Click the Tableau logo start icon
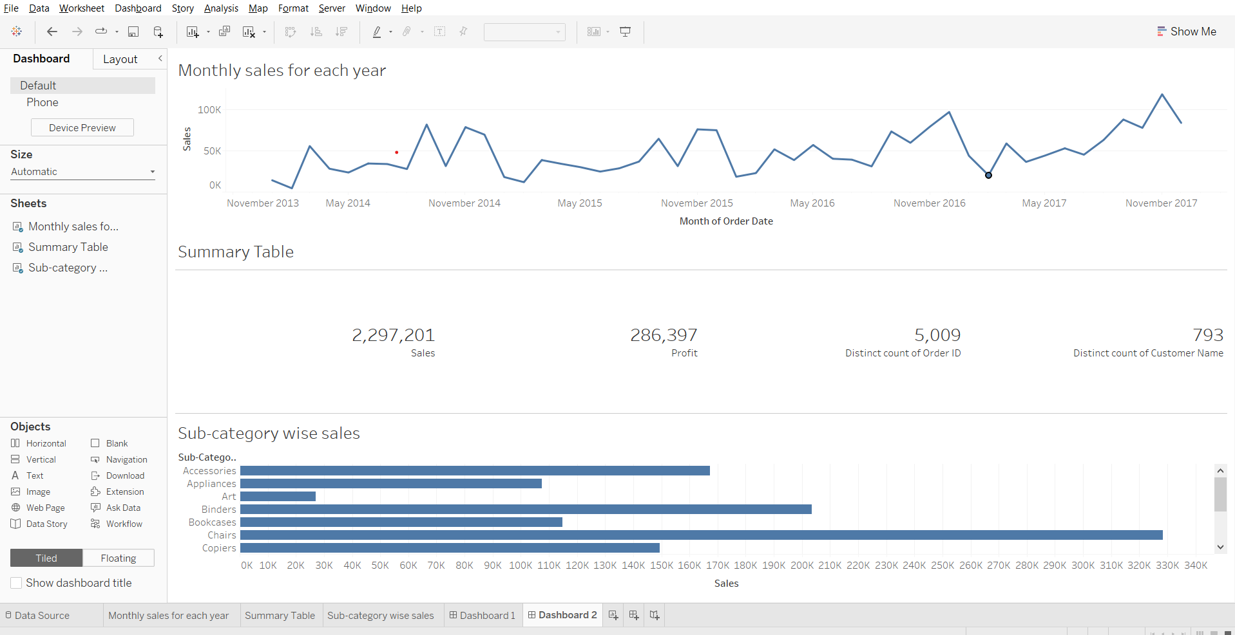Viewport: 1235px width, 635px height. point(17,32)
